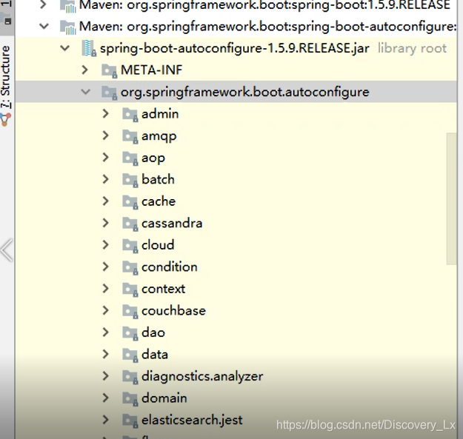Expand the dao package arrow
Viewport: 463px width, 439px height.
pos(106,332)
